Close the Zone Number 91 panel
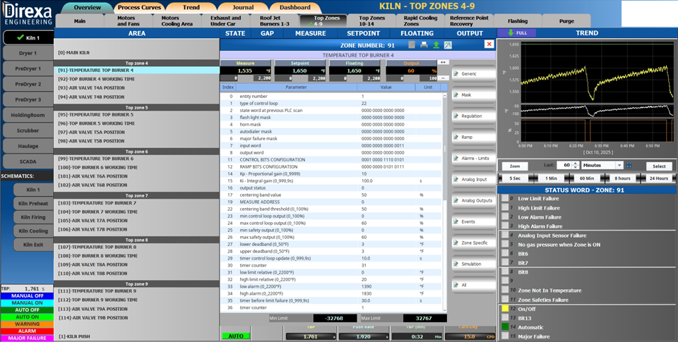 tap(489, 44)
